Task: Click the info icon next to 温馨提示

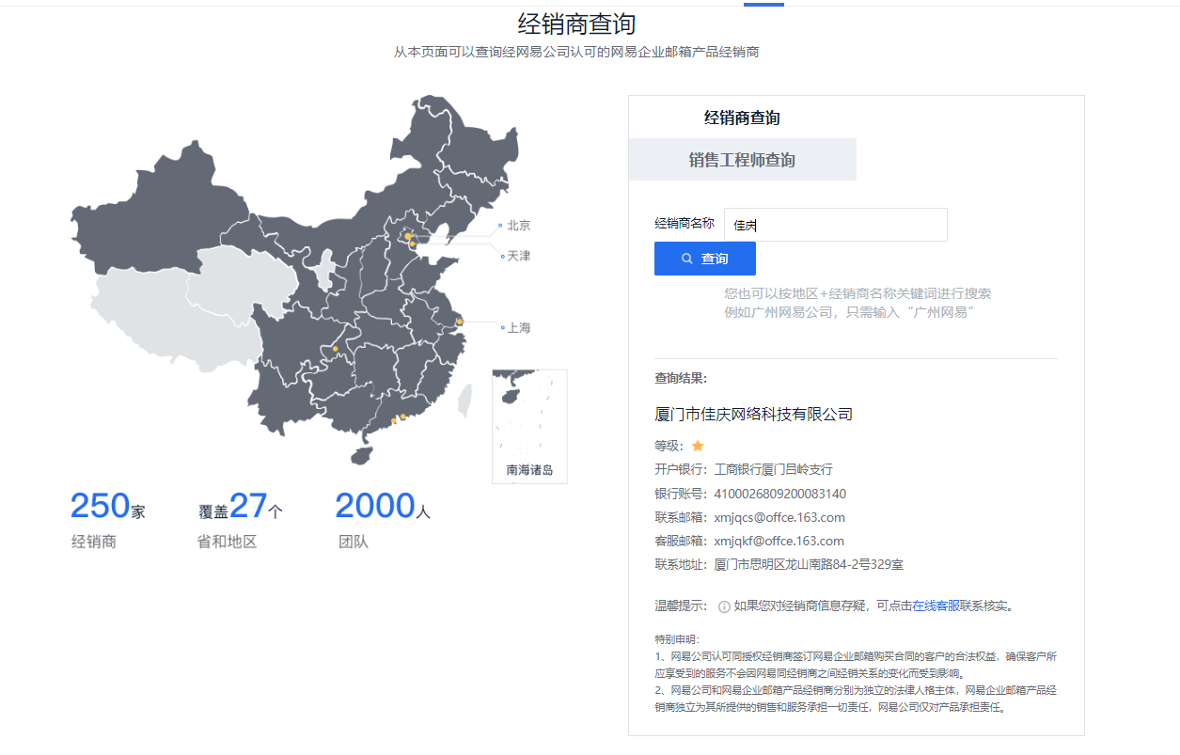Action: tap(724, 606)
